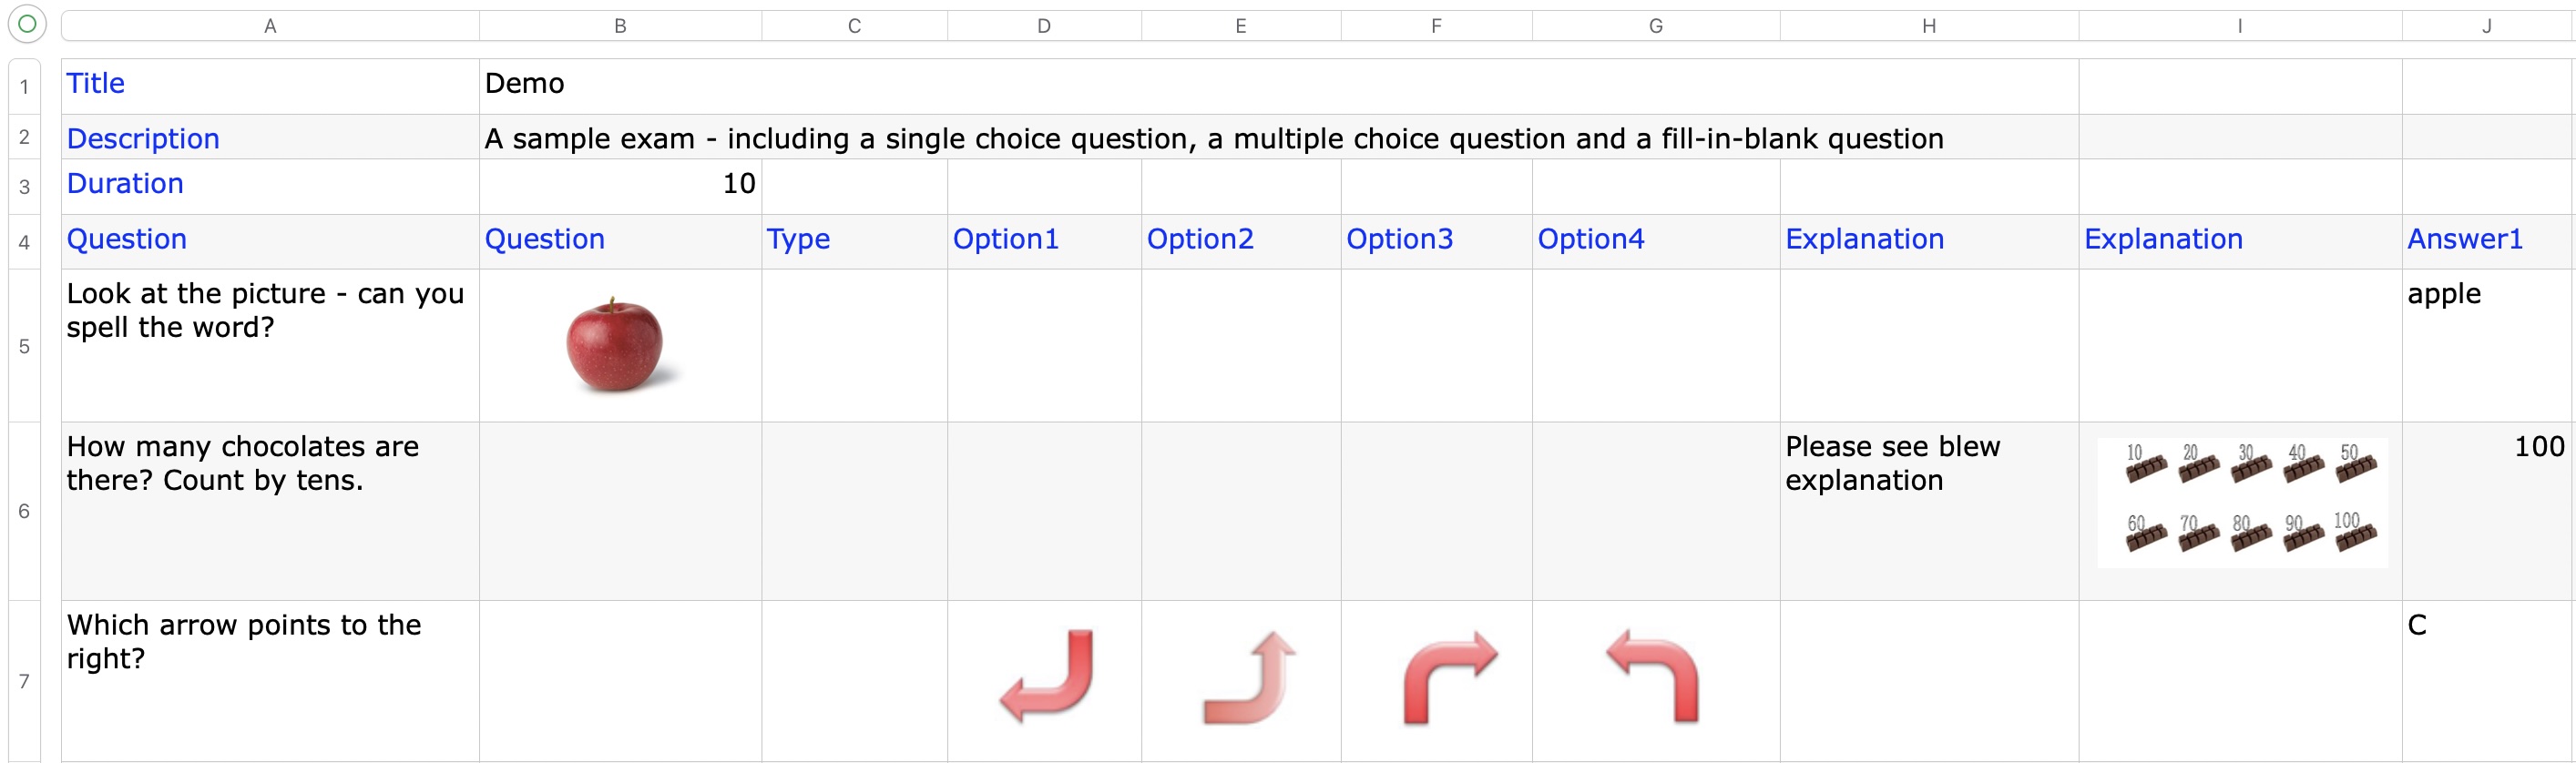Viewport: 2576px width, 763px height.
Task: Click the 'Answer1' header cell
Action: (x=2486, y=240)
